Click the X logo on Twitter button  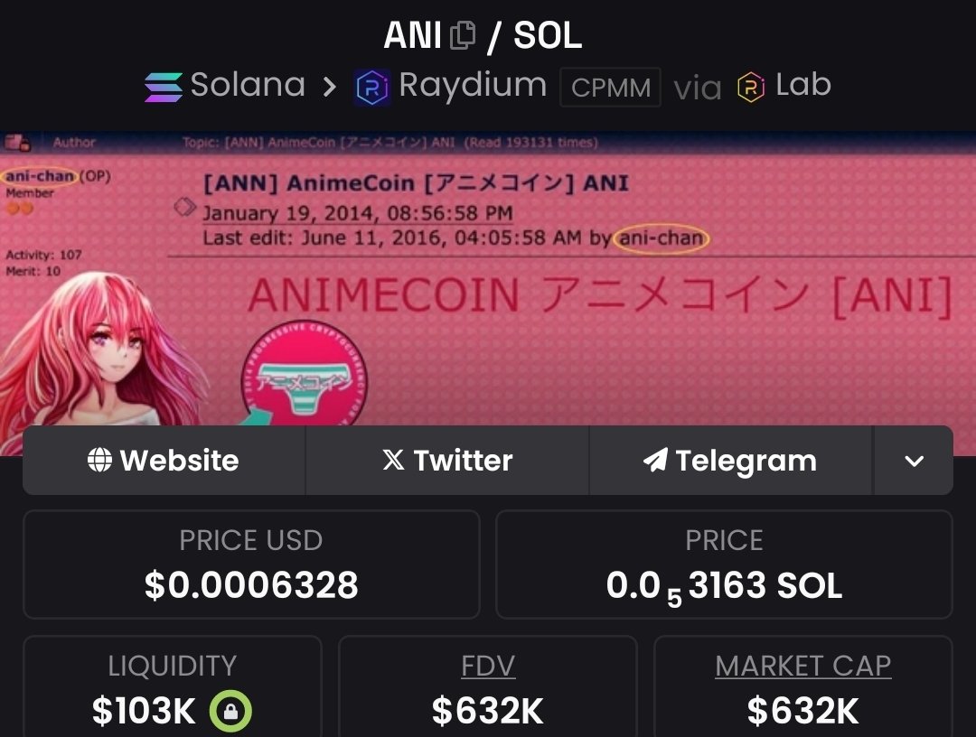point(393,461)
